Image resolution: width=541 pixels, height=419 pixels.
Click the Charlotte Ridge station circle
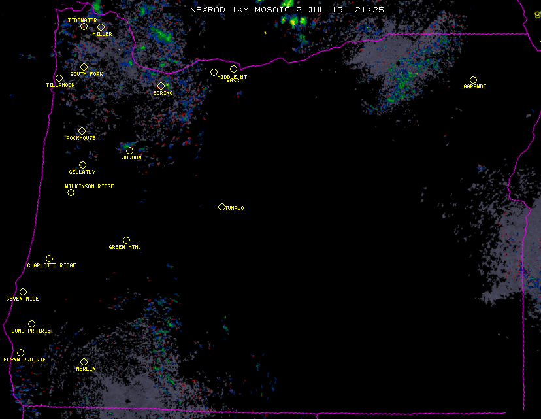(49, 258)
